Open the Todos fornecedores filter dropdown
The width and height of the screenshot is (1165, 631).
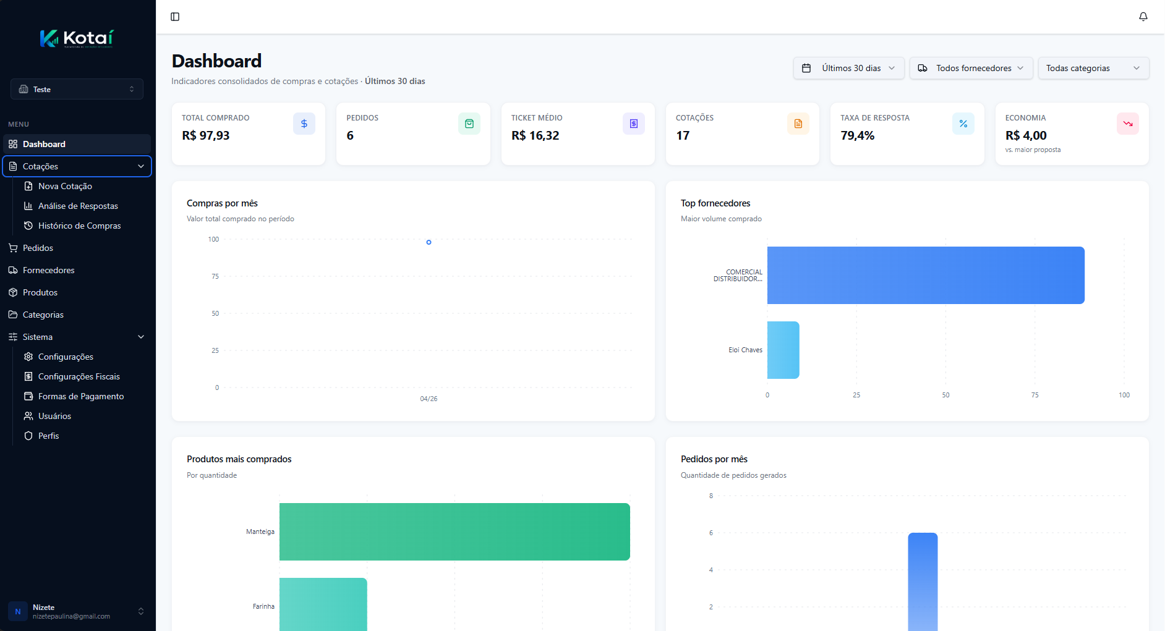tap(970, 68)
